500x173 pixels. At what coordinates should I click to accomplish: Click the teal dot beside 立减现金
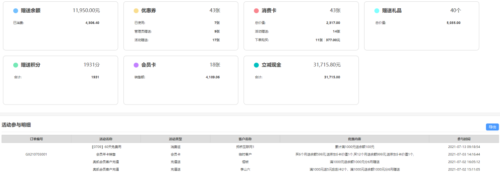pos(256,65)
